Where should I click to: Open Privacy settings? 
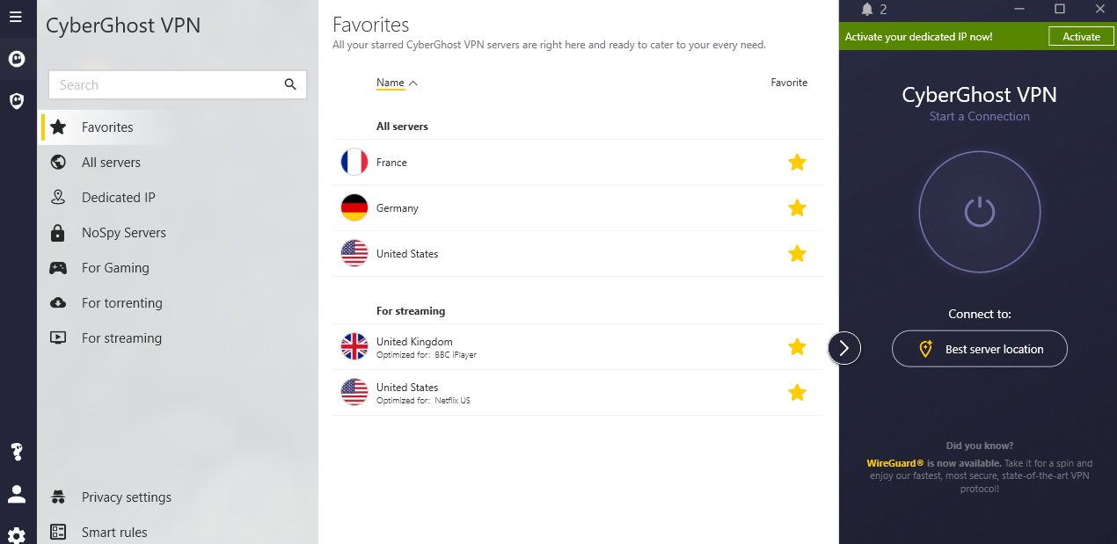pyautogui.click(x=126, y=497)
